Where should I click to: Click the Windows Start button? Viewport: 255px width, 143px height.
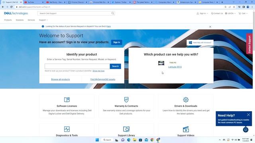point(97,140)
